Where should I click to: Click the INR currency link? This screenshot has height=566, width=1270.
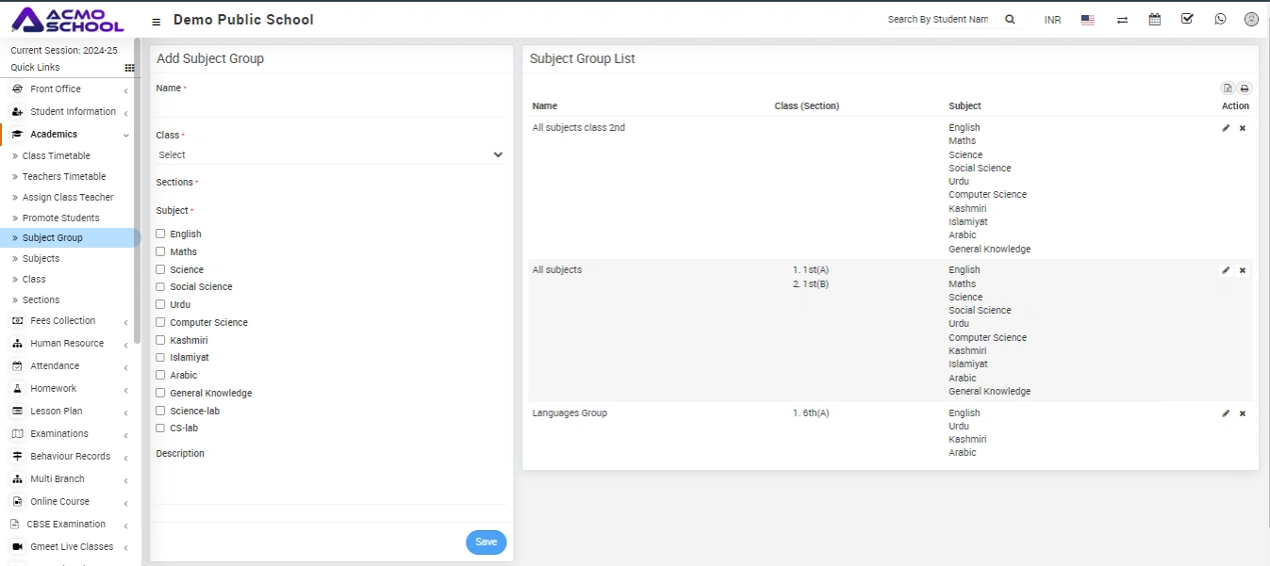point(1052,20)
